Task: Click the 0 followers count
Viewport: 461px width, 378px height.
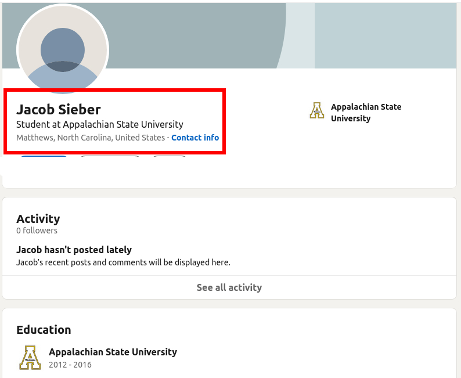Action: [x=37, y=231]
